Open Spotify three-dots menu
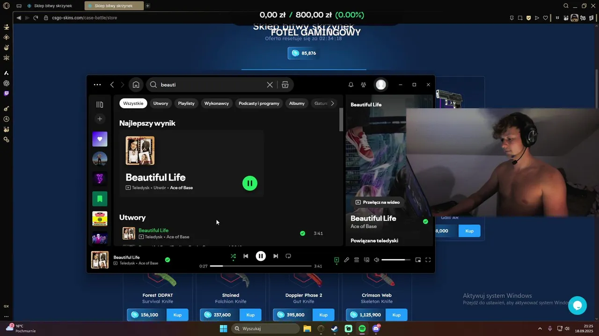This screenshot has height=336, width=599. pyautogui.click(x=97, y=85)
